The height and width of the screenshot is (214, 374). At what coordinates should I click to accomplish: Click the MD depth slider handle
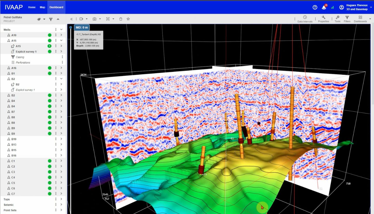[71, 27]
